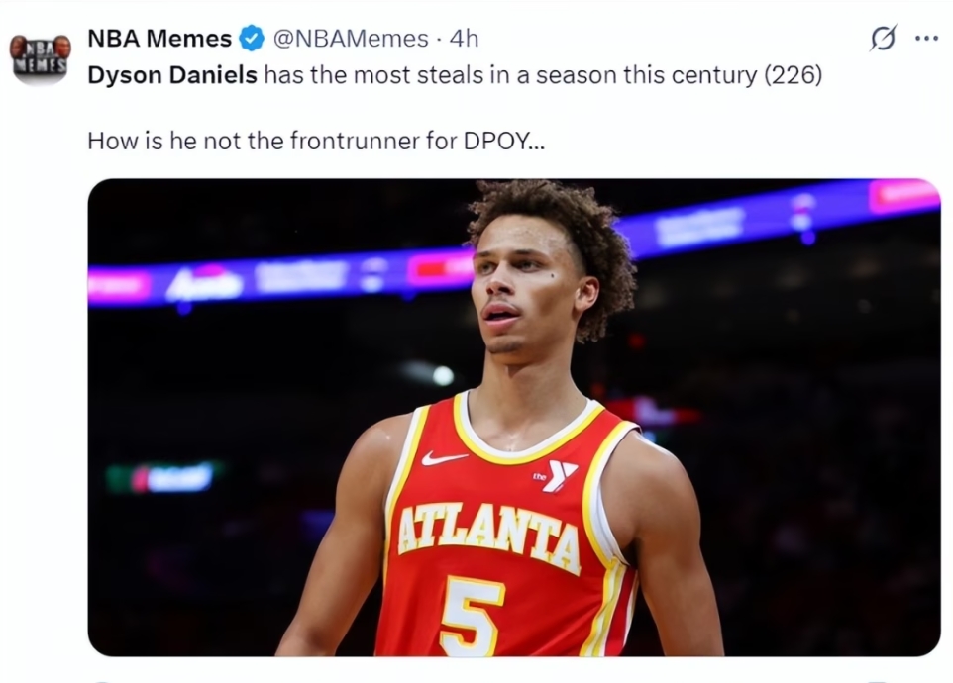Click the YMCA logo on the jersey
Image resolution: width=953 pixels, height=683 pixels.
pos(558,476)
